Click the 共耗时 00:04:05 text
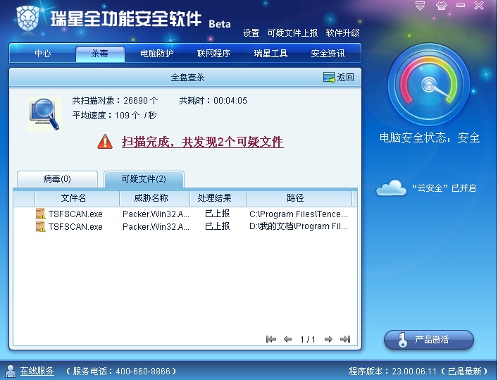 click(213, 101)
